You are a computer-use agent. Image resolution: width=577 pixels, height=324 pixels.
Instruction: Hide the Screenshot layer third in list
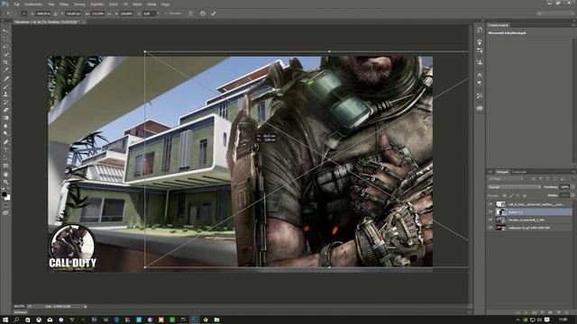tap(490, 220)
